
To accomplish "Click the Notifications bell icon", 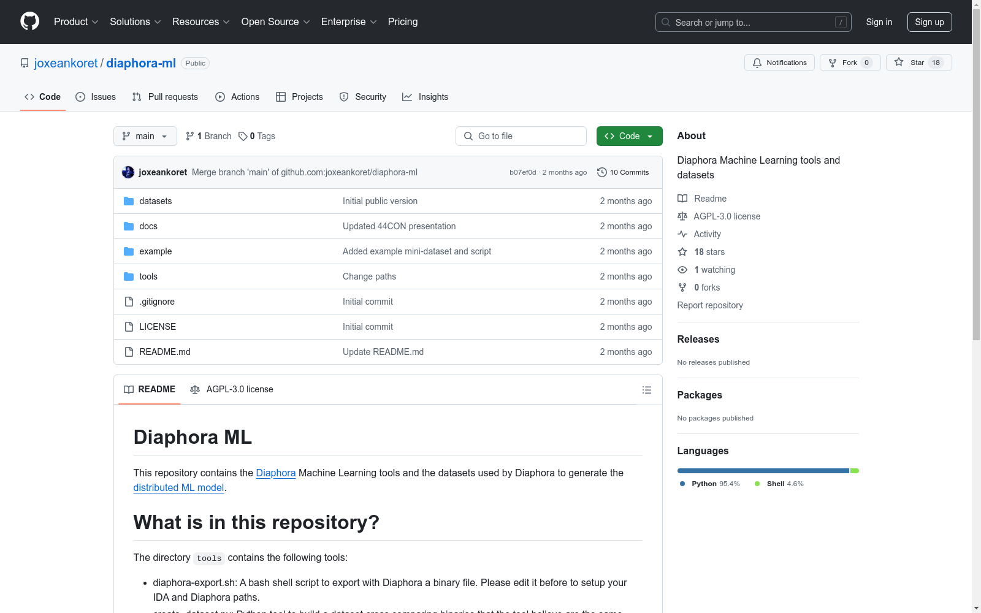I will pyautogui.click(x=757, y=63).
